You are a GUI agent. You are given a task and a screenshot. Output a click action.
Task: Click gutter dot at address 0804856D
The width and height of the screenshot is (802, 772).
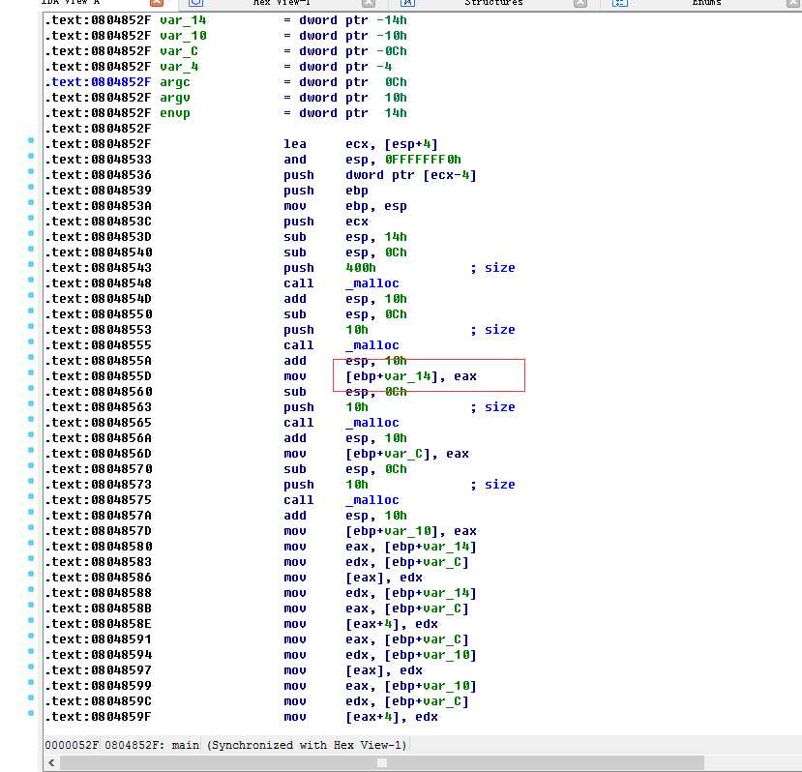point(31,450)
